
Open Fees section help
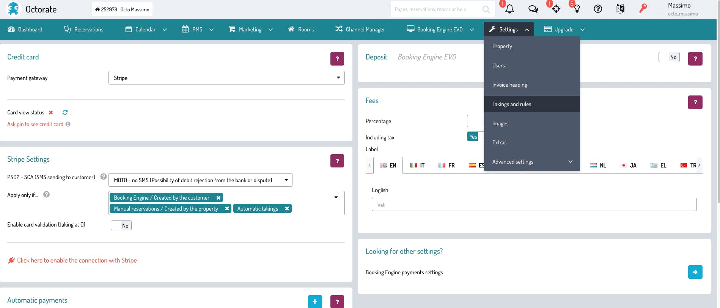[x=695, y=102]
